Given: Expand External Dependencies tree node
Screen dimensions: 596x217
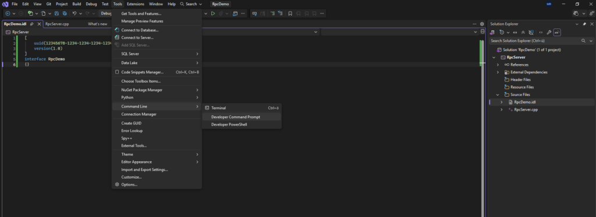Looking at the screenshot, I should coord(498,72).
